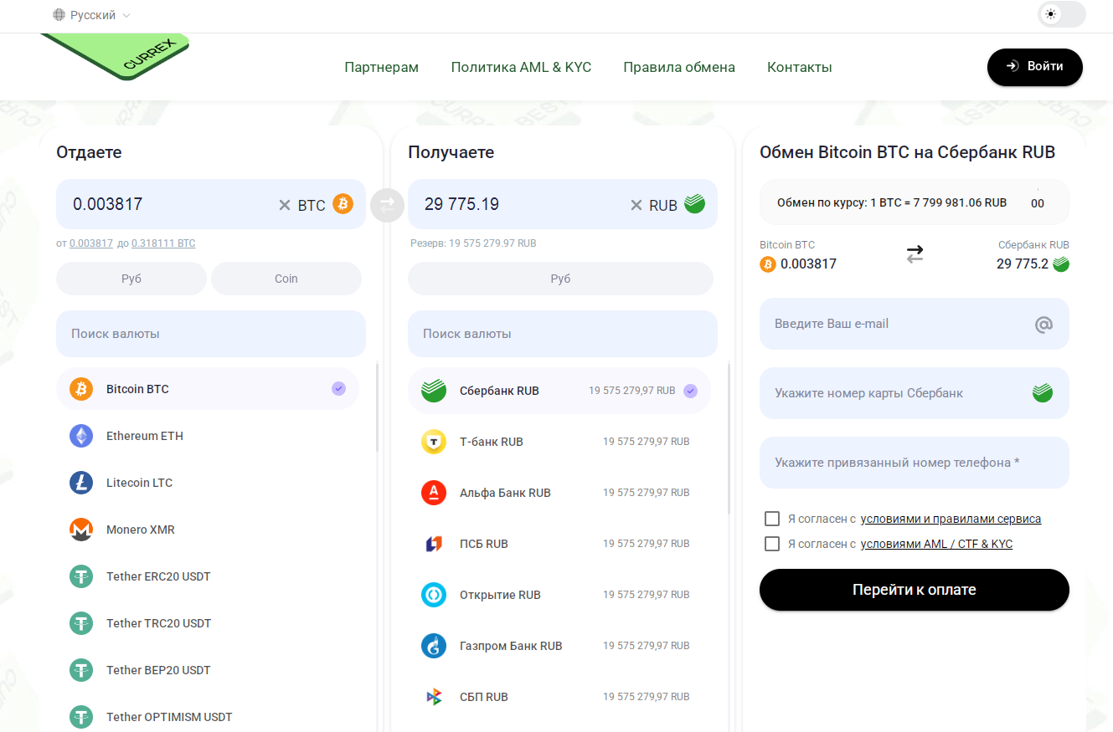This screenshot has height=732, width=1113.
Task: Open Правила обмена menu item
Action: pyautogui.click(x=679, y=67)
